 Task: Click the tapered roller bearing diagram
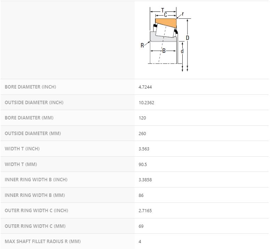tap(166, 39)
